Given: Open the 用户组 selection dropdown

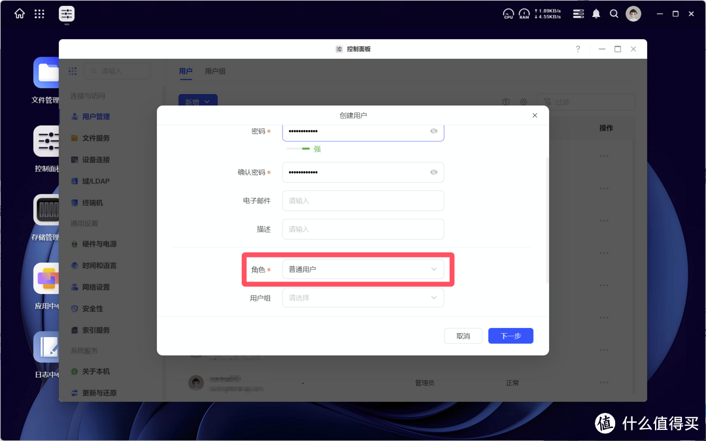Looking at the screenshot, I should pos(363,297).
